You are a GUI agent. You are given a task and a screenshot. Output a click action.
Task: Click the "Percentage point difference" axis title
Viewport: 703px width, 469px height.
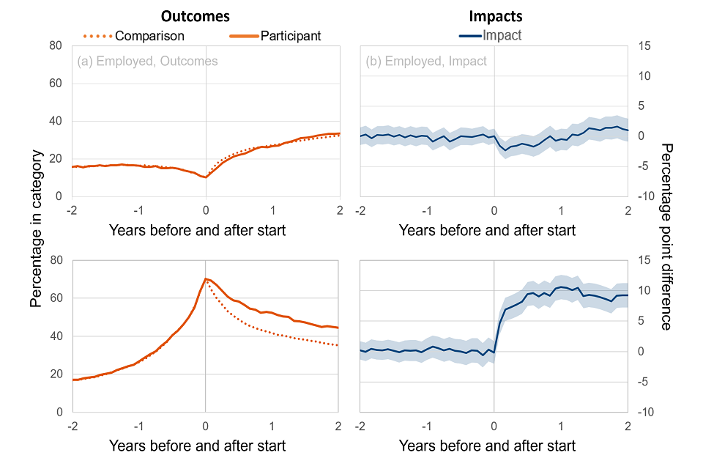pyautogui.click(x=666, y=236)
